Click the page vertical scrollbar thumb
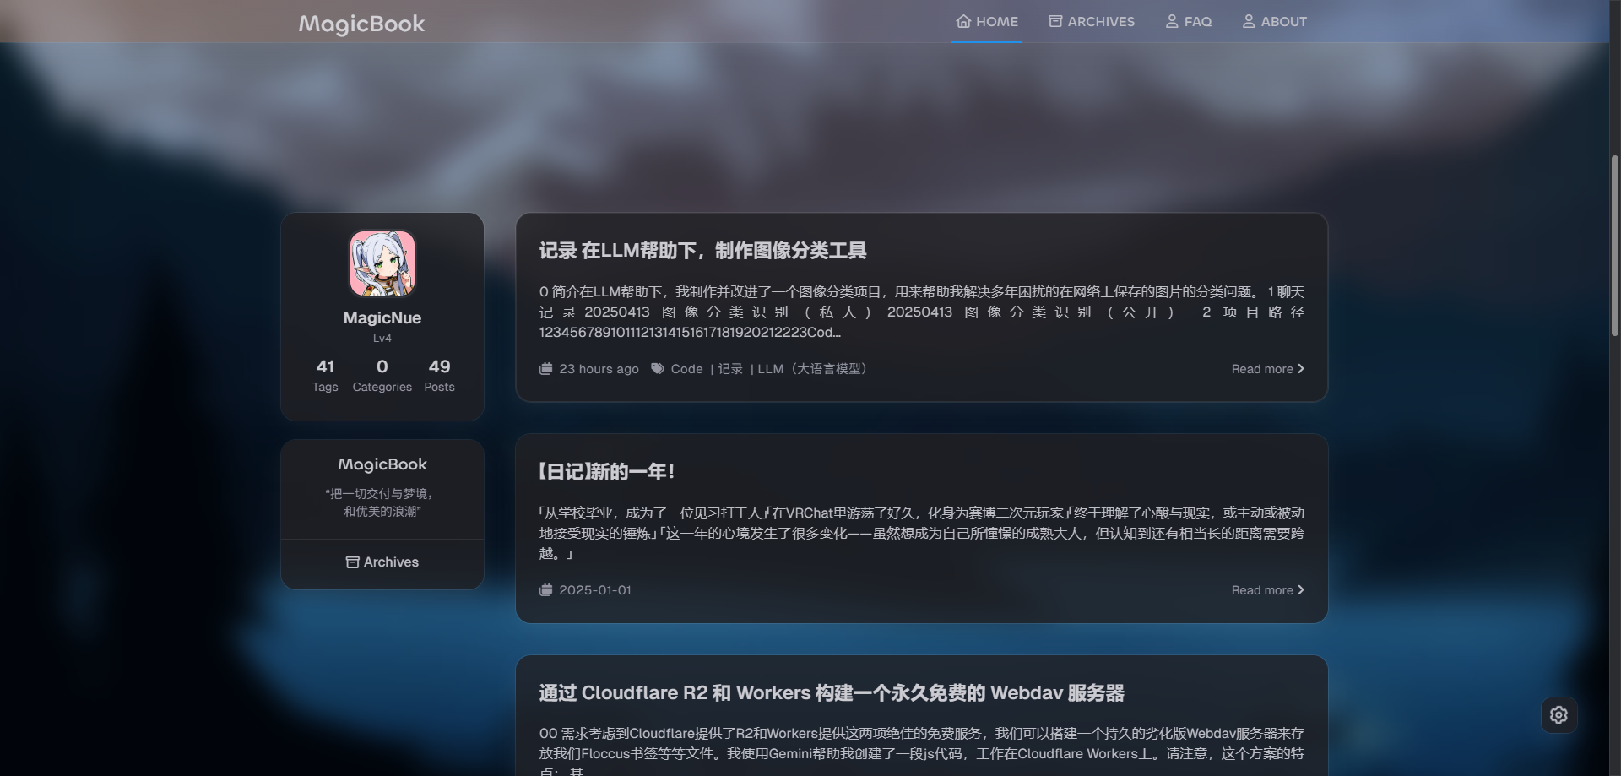The width and height of the screenshot is (1621, 776). click(x=1614, y=245)
